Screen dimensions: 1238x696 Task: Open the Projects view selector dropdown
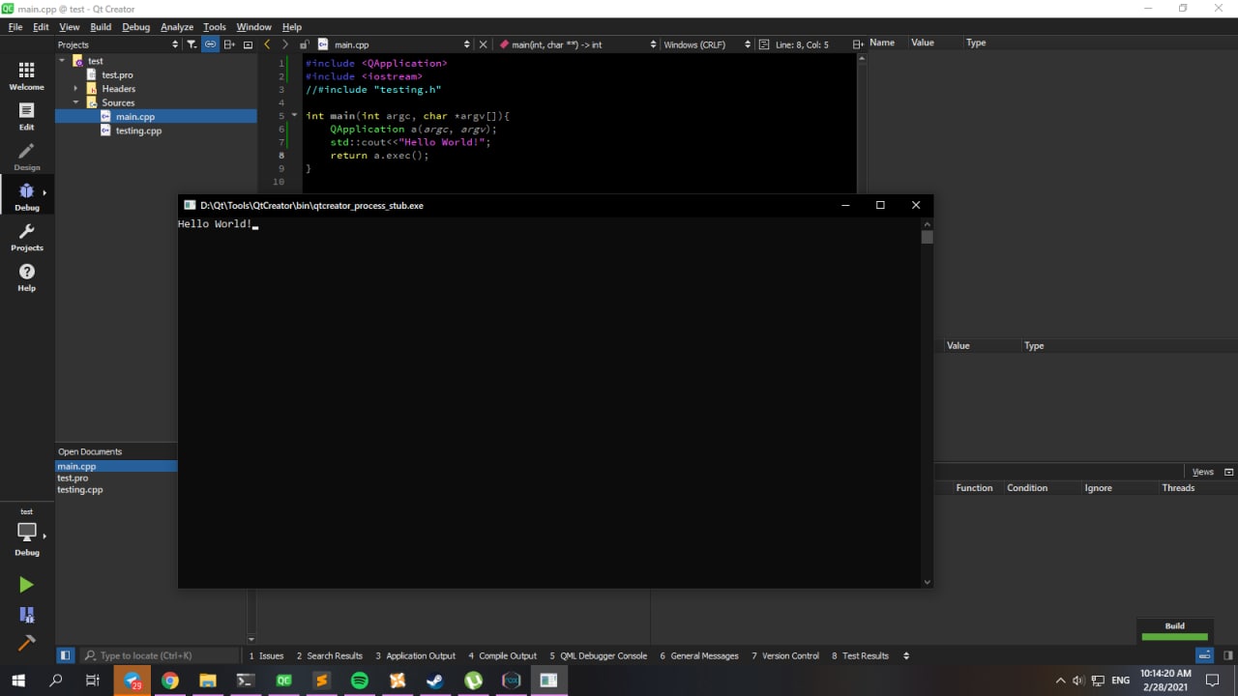118,44
